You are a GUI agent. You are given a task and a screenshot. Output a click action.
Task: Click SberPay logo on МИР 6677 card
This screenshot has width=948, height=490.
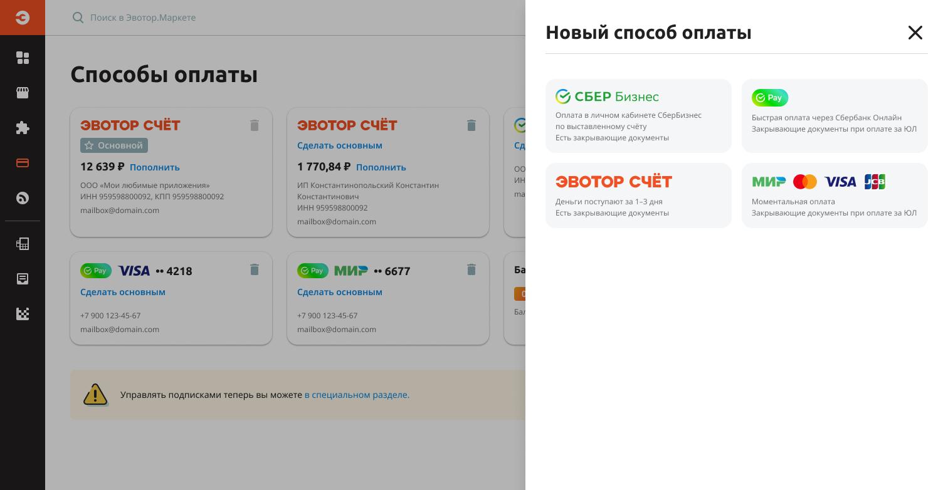pyautogui.click(x=313, y=271)
